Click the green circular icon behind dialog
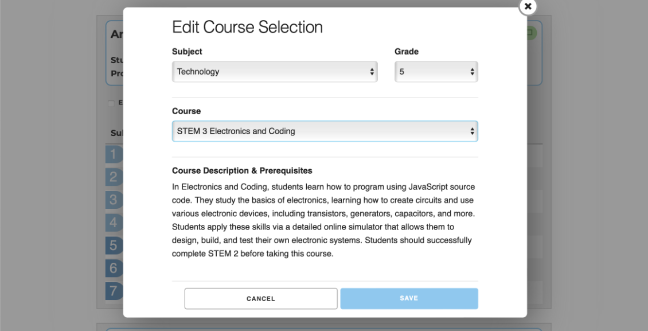The image size is (648, 331). [531, 33]
